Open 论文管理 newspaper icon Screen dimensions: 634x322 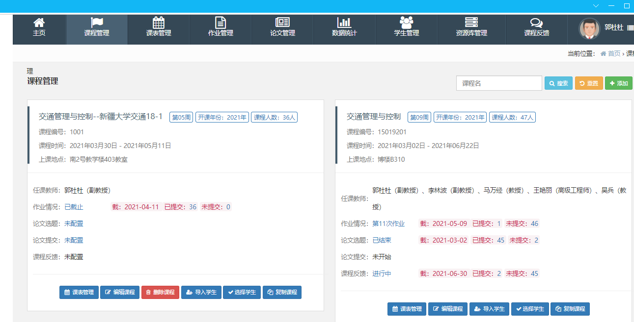[x=282, y=23]
